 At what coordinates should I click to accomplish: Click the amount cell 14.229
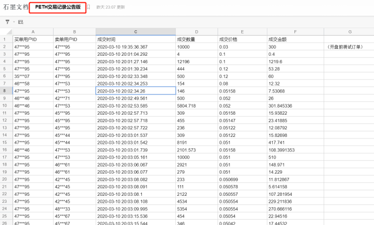coord(296,172)
